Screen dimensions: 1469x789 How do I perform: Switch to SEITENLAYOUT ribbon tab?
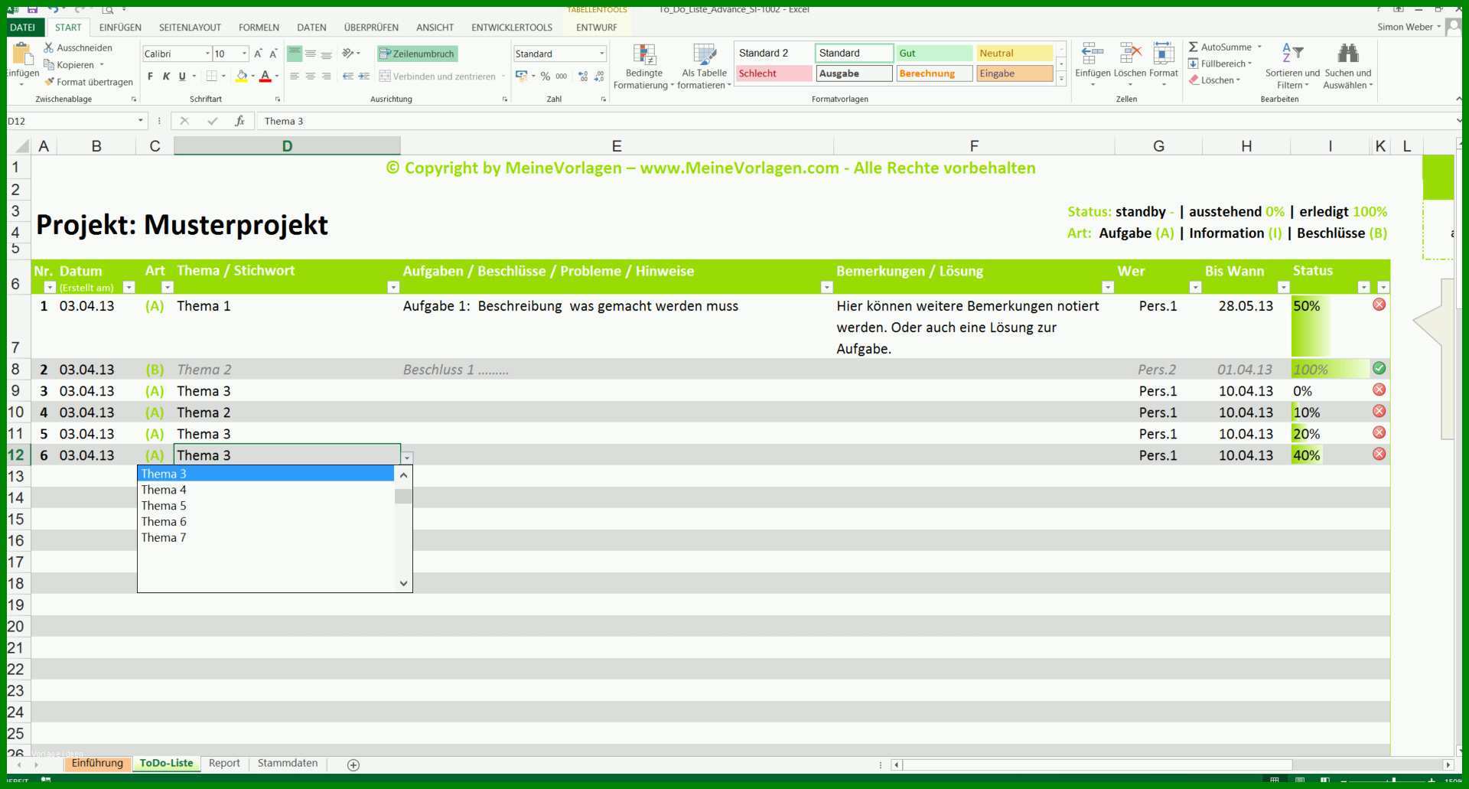(190, 27)
